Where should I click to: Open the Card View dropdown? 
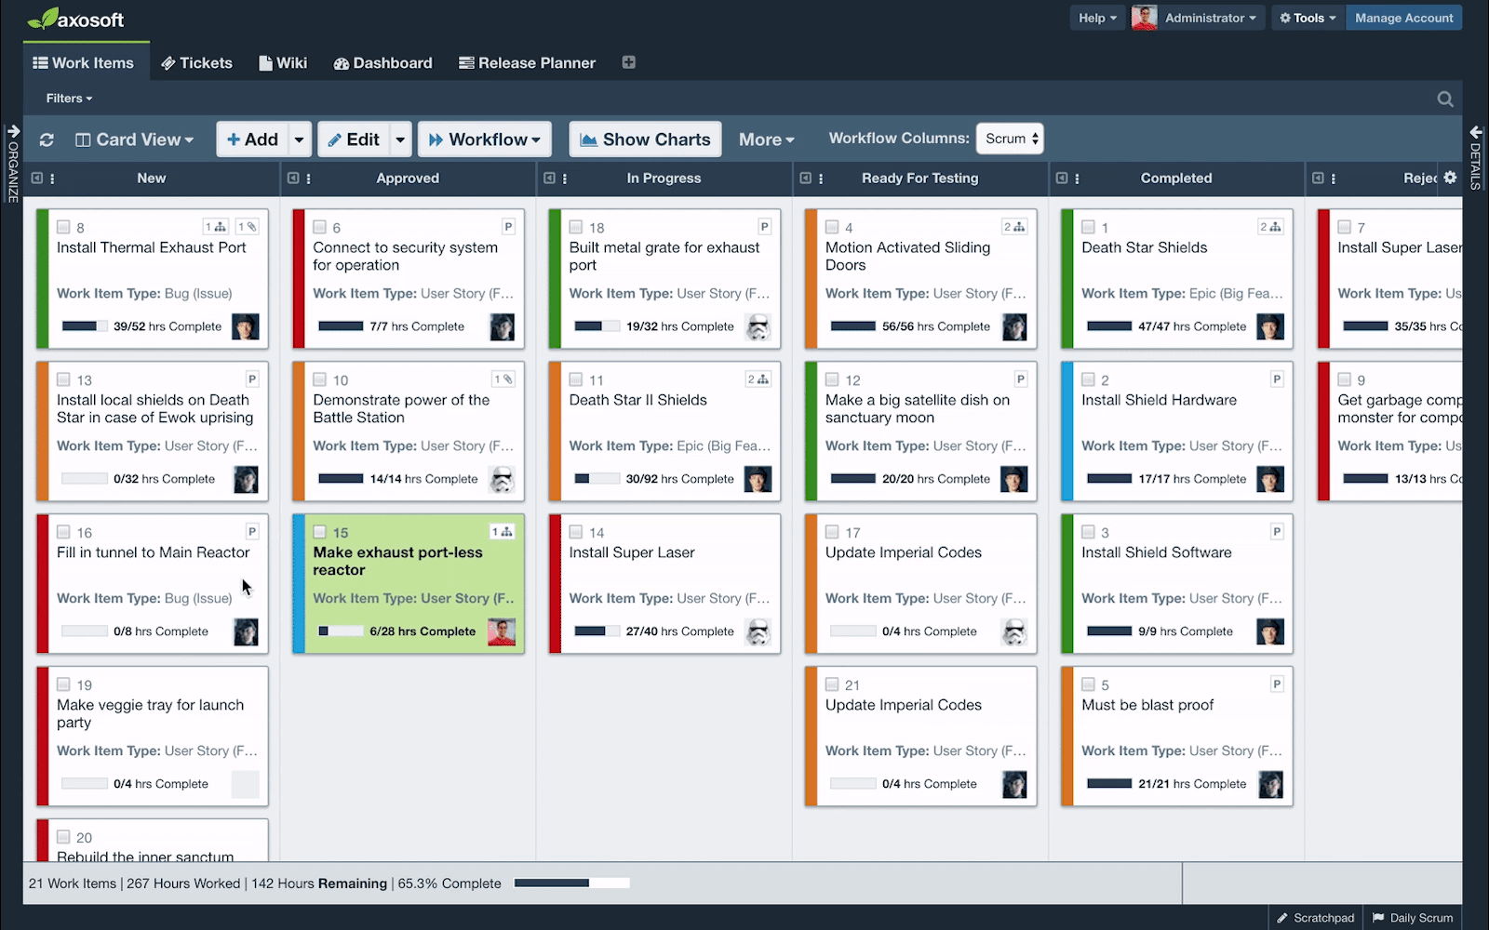point(135,139)
